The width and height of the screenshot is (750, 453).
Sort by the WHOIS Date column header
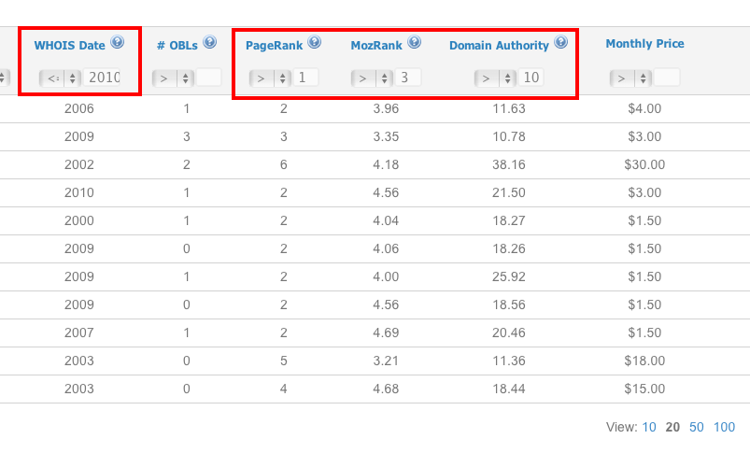coord(69,45)
